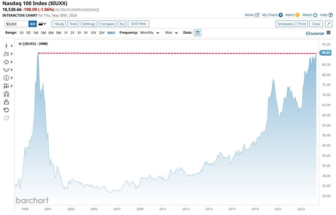Image resolution: width=336 pixels, height=215 pixels.
Task: Select the 6M range
Action: click(51, 33)
